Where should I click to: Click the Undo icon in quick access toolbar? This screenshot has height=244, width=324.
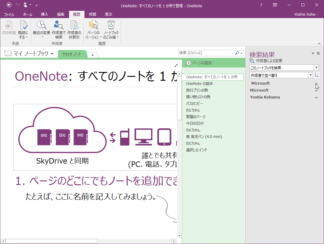coord(18,5)
